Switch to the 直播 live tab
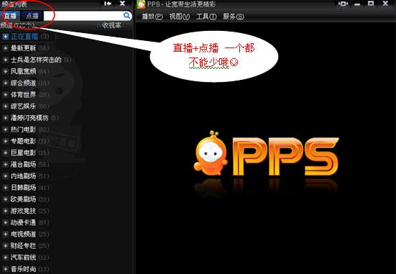Viewport: 396px width, 274px height. click(10, 16)
